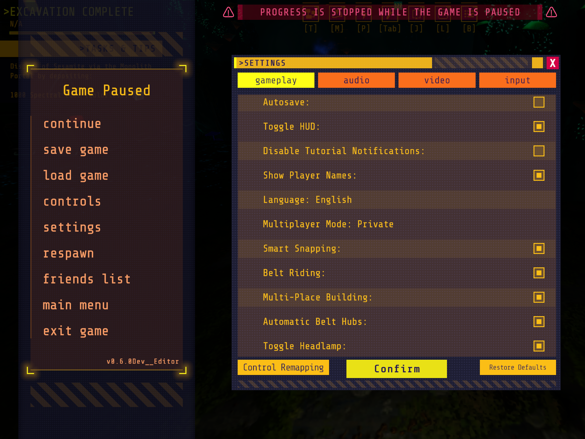Viewport: 585px width, 439px height.
Task: Change the Language from English
Action: pos(333,200)
